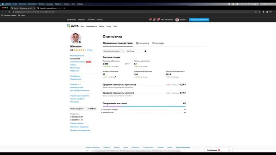Image resolution: width=276 pixels, height=155 pixels.
Task: Open Настройки in the sidebar
Action: coord(75,102)
